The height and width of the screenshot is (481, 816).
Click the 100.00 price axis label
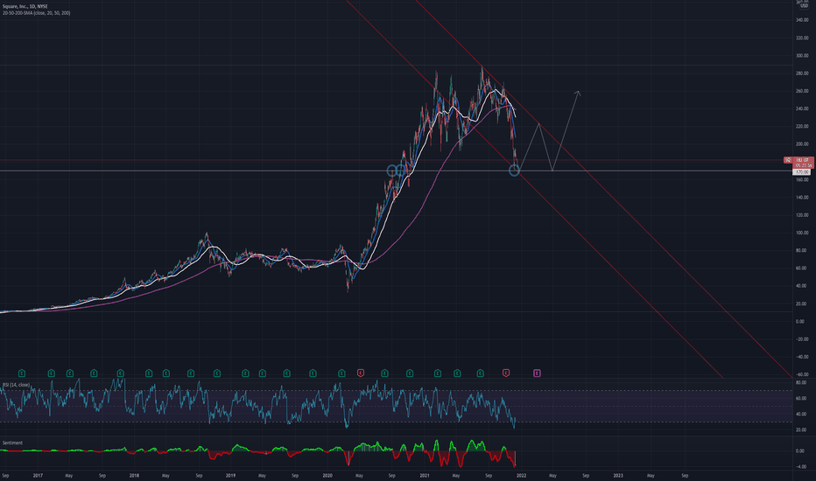802,233
